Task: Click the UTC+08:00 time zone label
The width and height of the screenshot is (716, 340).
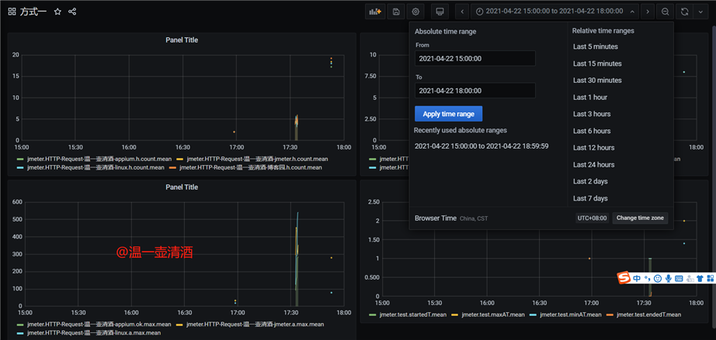Action: coord(593,218)
